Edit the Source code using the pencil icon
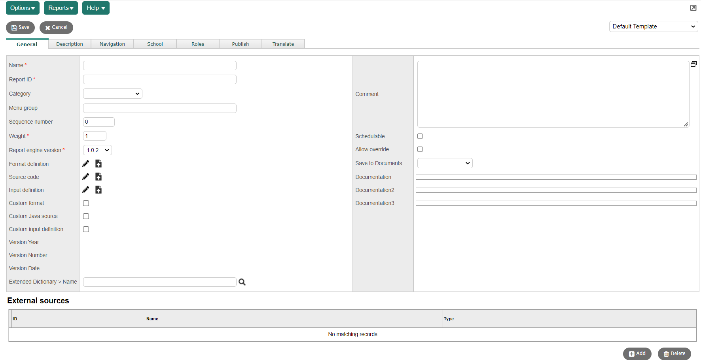 (85, 177)
